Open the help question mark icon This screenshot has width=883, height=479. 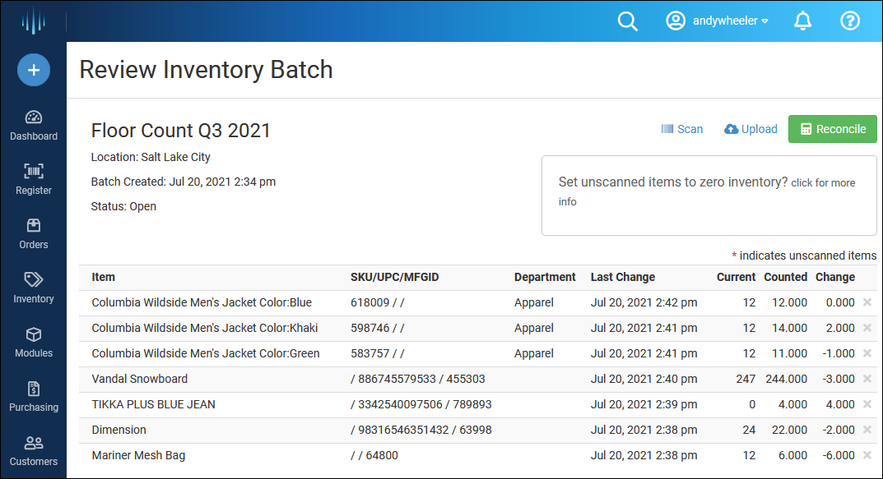[x=850, y=21]
